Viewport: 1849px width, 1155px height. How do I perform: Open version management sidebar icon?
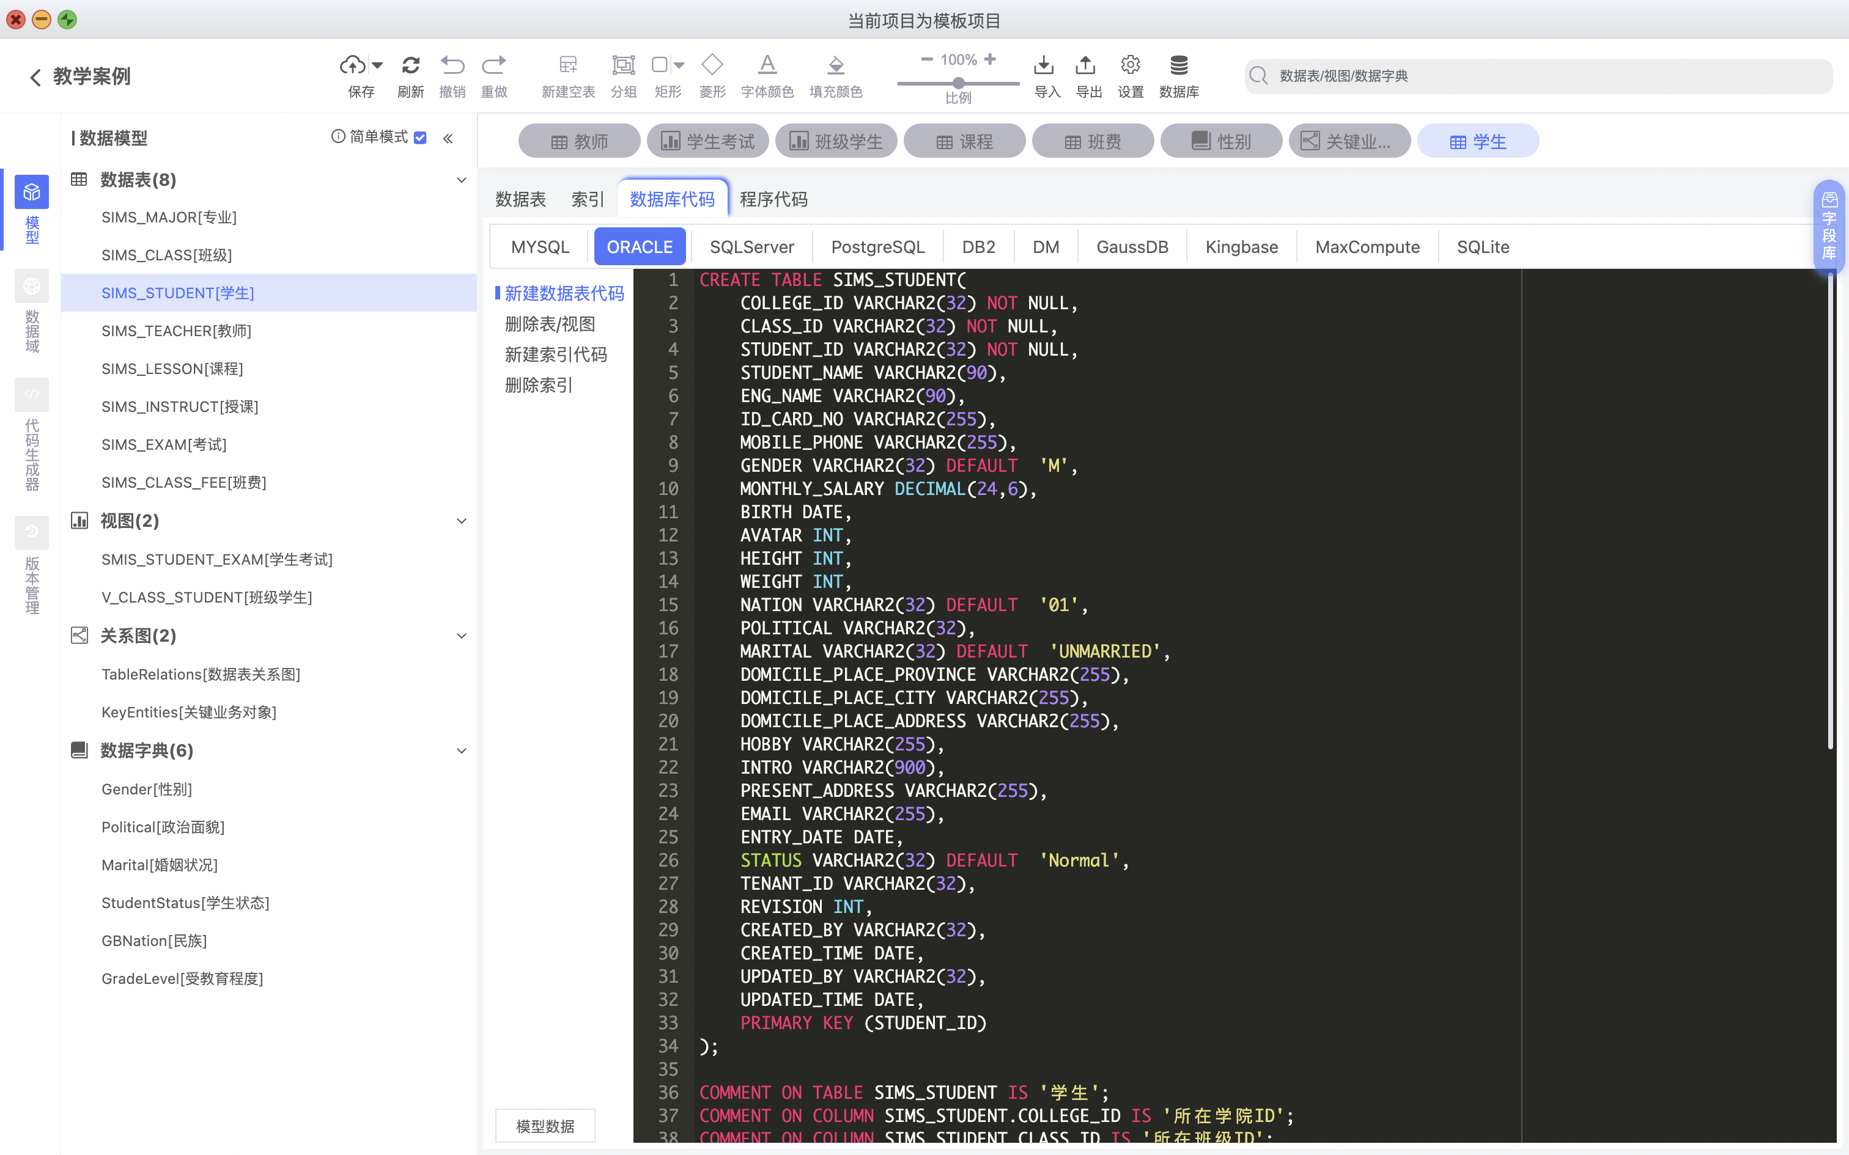(x=31, y=532)
